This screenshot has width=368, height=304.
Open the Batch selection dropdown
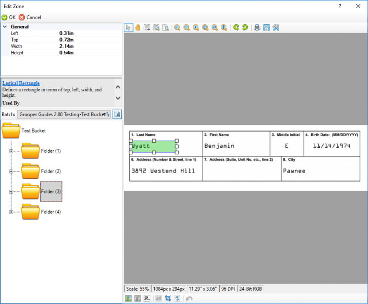[x=64, y=114]
